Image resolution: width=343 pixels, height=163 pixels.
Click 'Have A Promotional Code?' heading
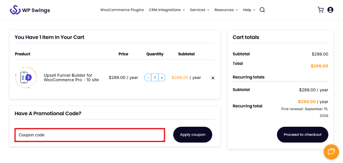[x=48, y=114]
